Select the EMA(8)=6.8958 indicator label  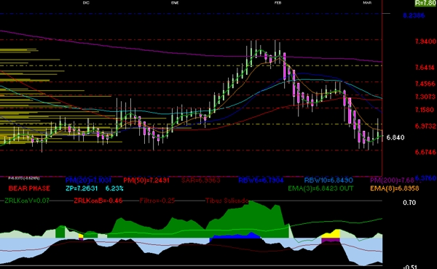click(394, 188)
